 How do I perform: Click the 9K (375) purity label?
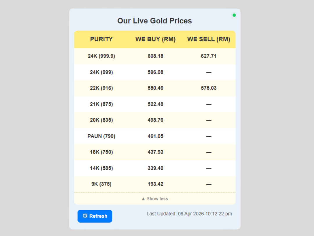[101, 184]
